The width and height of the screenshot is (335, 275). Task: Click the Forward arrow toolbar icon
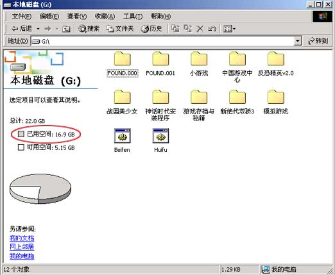(x=47, y=29)
